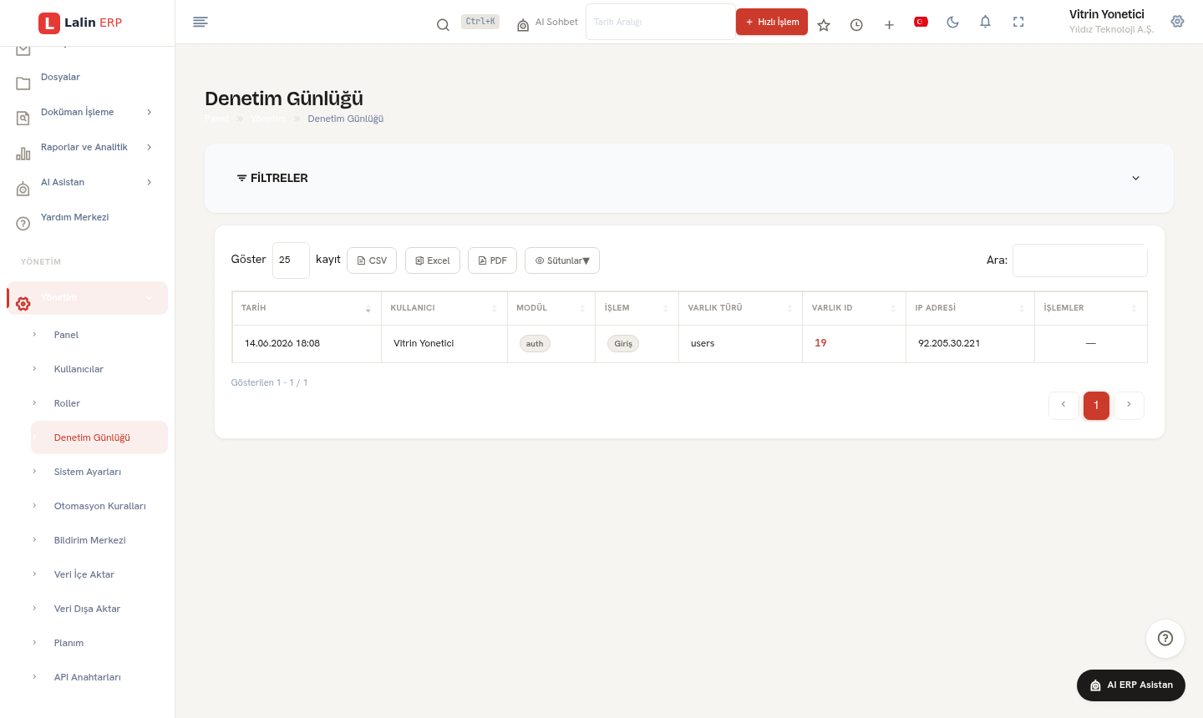Image resolution: width=1203 pixels, height=718 pixels.
Task: Click the IP address 92.205.30.221
Action: pyautogui.click(x=949, y=343)
